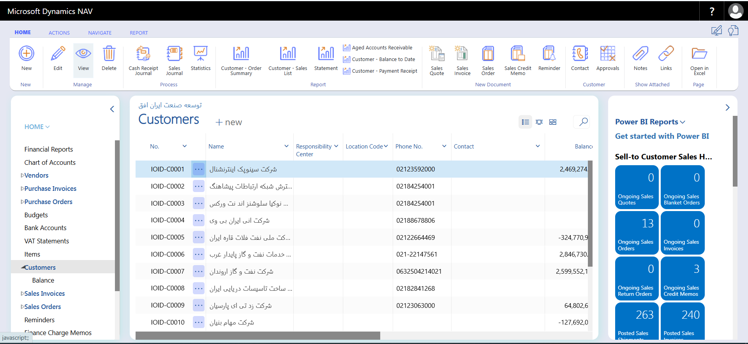748x344 pixels.
Task: Collapse the right FactBox pane
Action: pos(727,107)
